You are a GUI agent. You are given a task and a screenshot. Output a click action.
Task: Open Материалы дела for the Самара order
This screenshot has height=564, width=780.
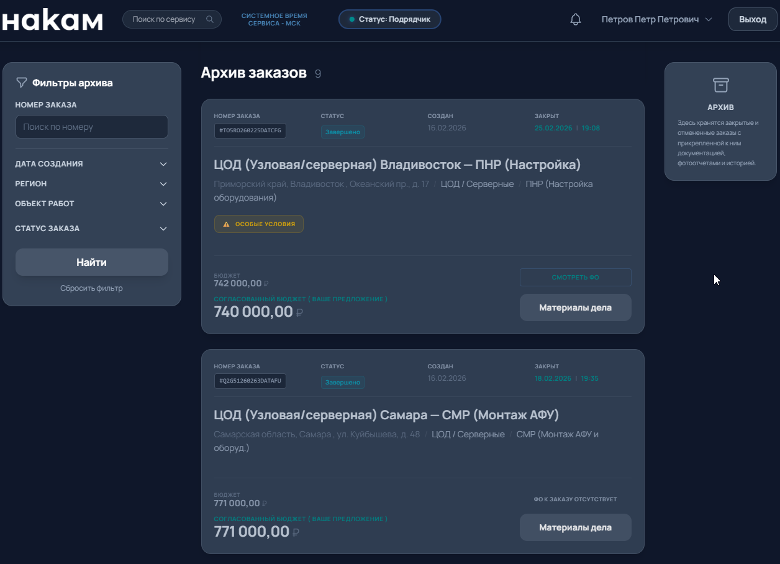576,527
